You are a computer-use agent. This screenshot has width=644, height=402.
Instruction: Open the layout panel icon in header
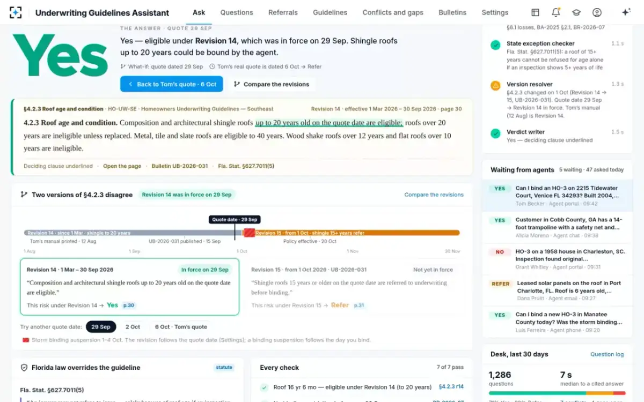point(535,12)
